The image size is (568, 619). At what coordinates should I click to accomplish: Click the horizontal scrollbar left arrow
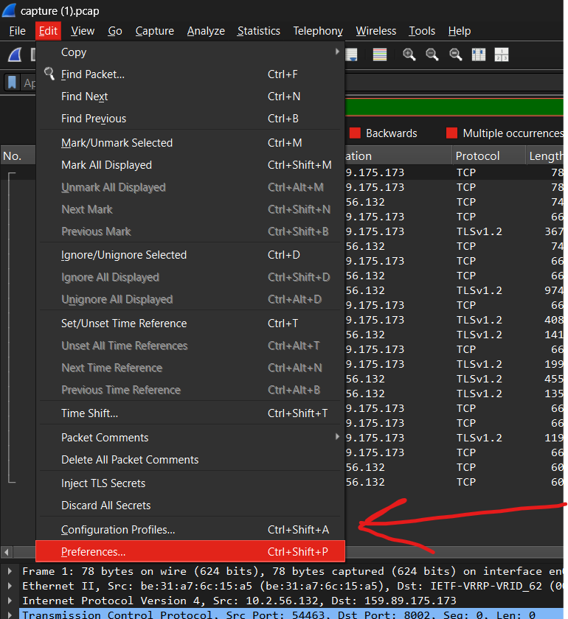coord(7,551)
